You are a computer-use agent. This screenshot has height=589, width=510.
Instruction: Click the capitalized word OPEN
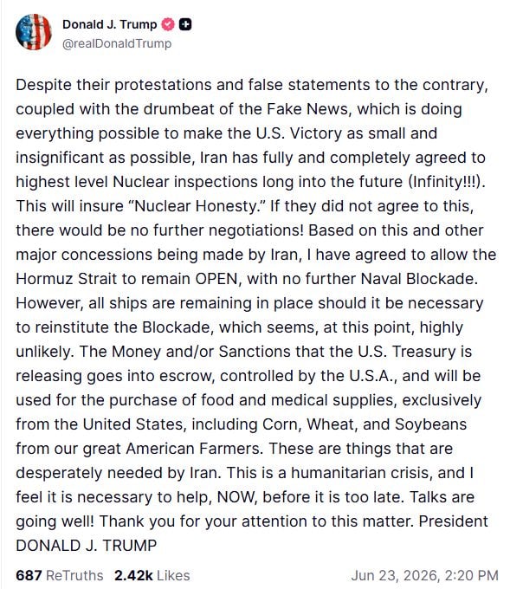click(216, 279)
